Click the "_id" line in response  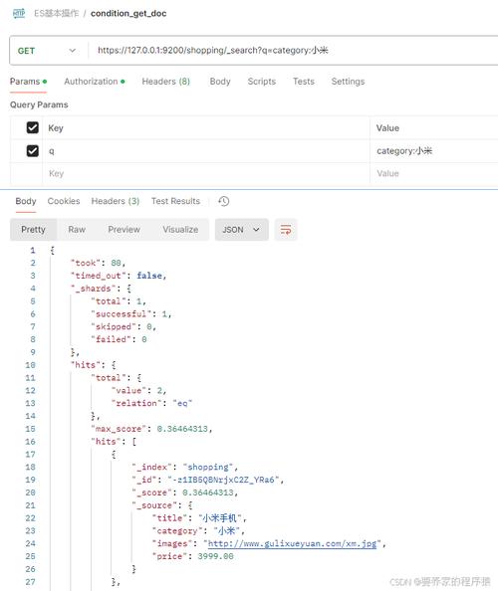click(x=208, y=480)
